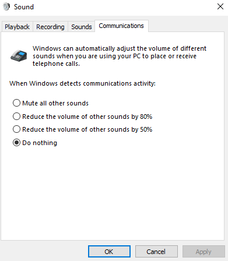Close the Sound dialog window
Image resolution: width=228 pixels, height=261 pixels.
coord(220,6)
